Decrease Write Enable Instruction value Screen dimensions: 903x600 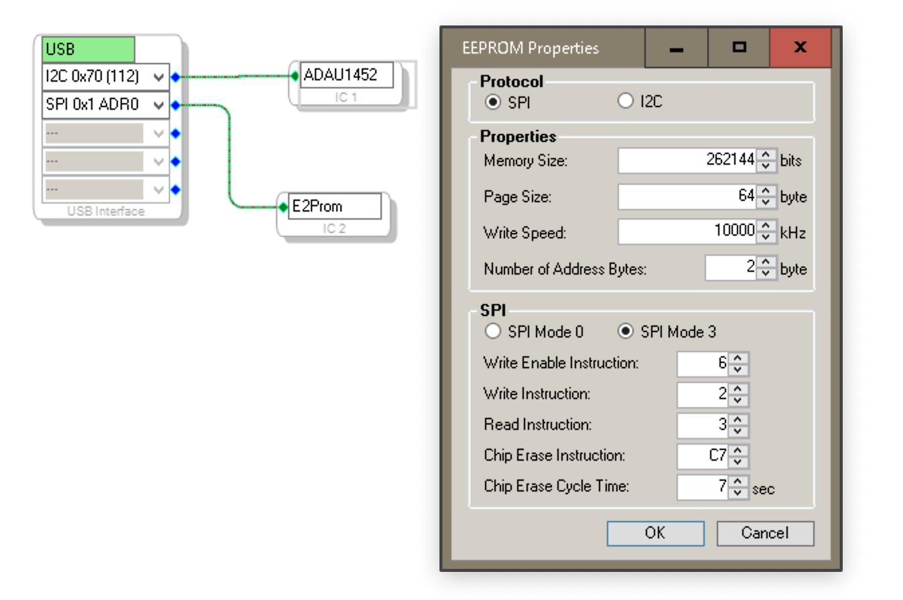click(x=738, y=370)
